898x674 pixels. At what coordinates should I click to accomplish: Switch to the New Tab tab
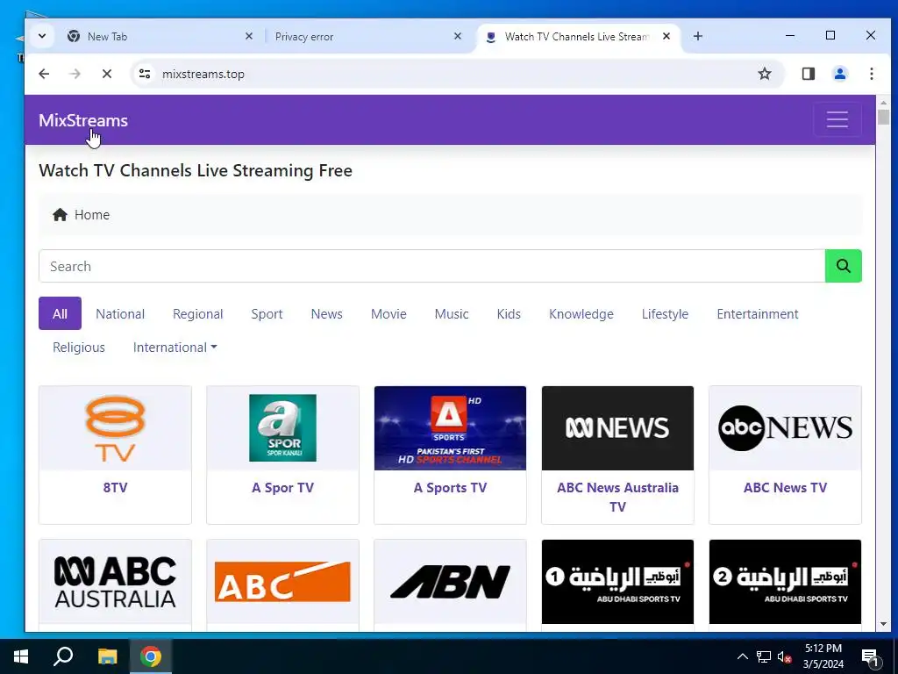(x=160, y=36)
